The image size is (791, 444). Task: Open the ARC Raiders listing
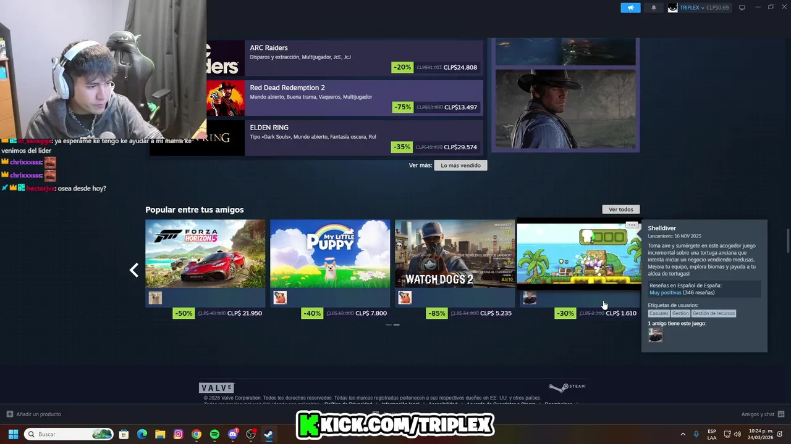345,58
